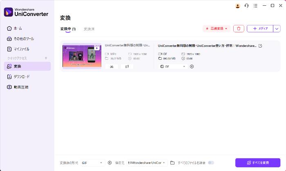The image size is (286, 171).
Task: Select 変換 in the sidebar
Action: [x=27, y=66]
